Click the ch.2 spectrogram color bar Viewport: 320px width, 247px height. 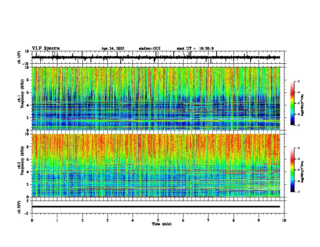[292, 170]
